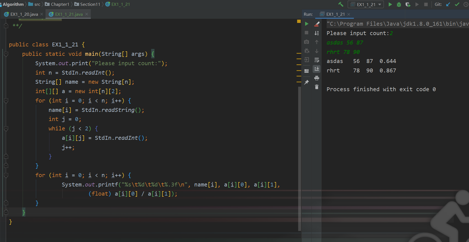Click the editor vertical scrollbar
Viewport: 469px width, 242px height.
300,159
